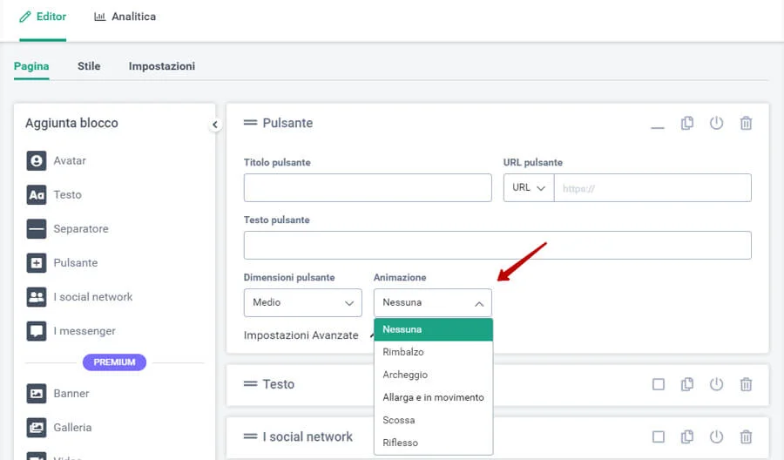Click the Avatar block icon
The width and height of the screenshot is (784, 460).
coord(36,161)
